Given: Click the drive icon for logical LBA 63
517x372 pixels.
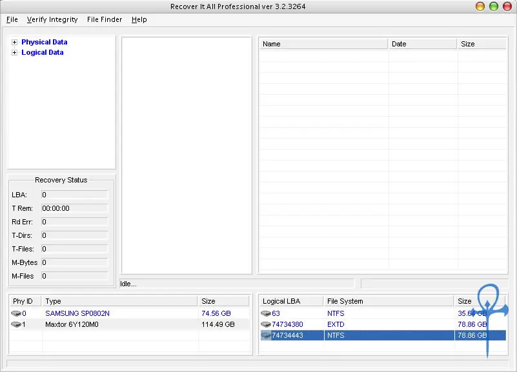Looking at the screenshot, I should pos(266,313).
